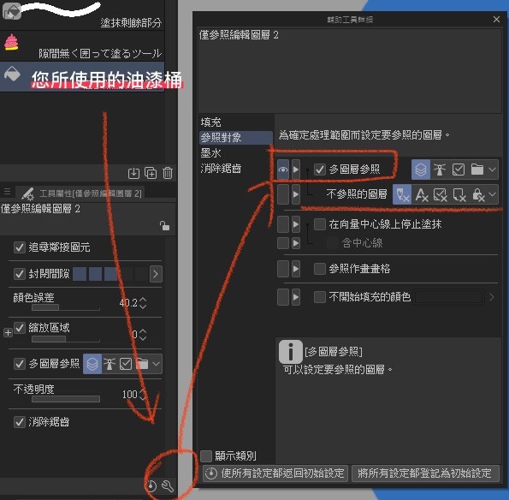The width and height of the screenshot is (509, 500).
Task: Select lighthouse reference layer icon in detail dialog
Action: click(440, 170)
